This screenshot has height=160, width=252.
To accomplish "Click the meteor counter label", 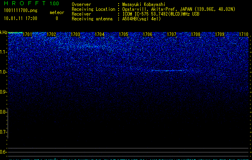I will point(57,12).
